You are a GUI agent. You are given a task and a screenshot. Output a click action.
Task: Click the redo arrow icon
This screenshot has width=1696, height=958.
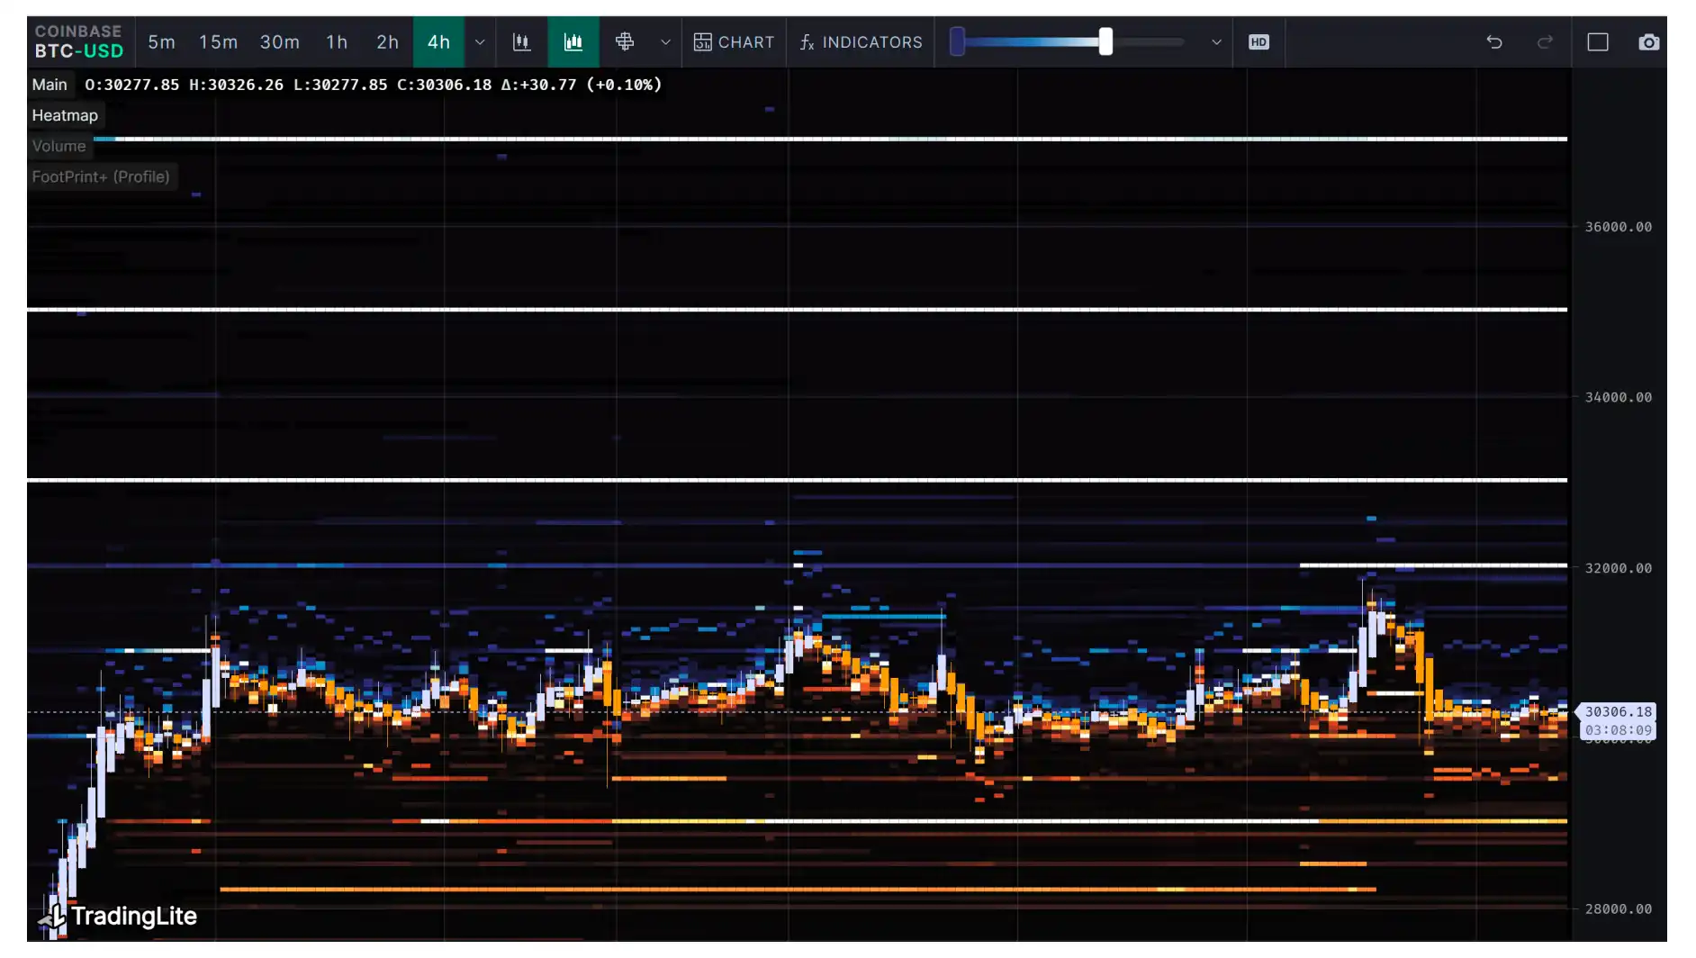point(1545,41)
